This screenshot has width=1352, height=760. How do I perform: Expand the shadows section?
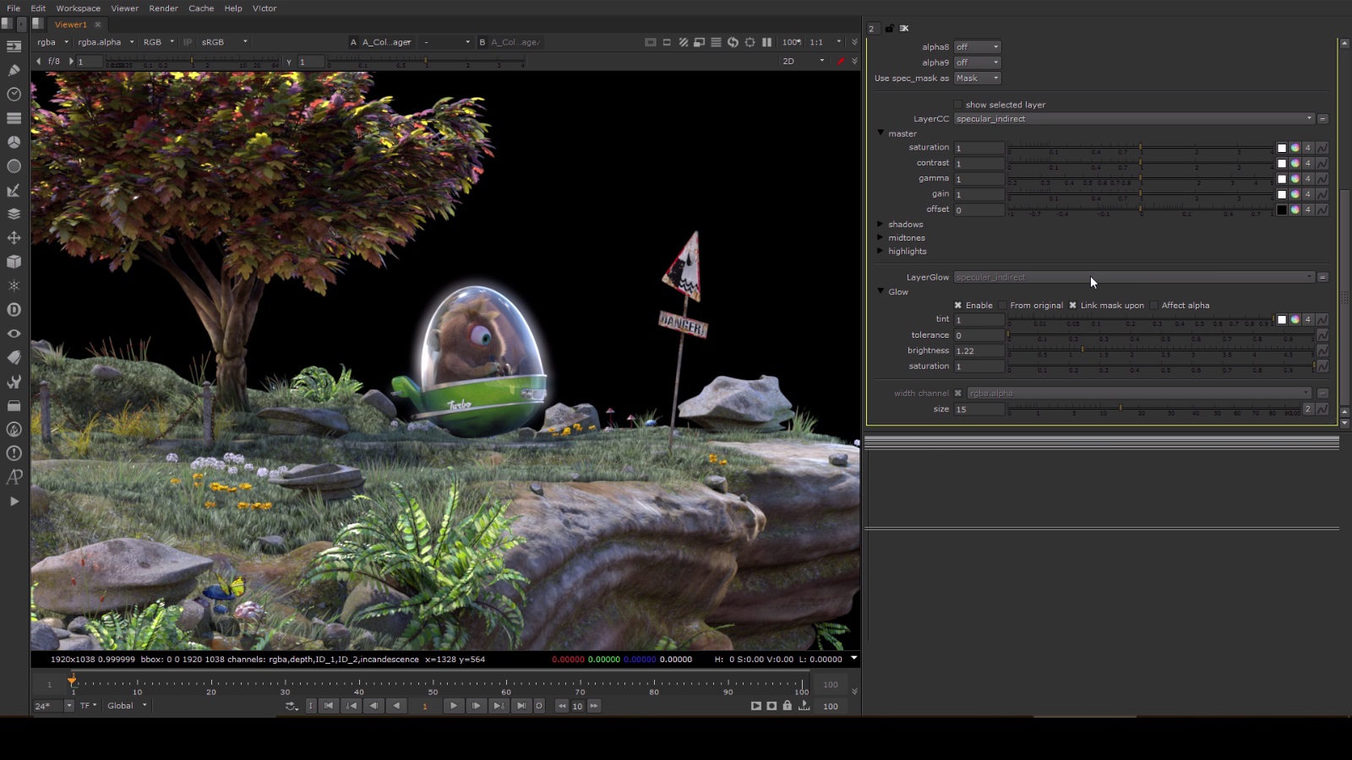click(x=880, y=225)
